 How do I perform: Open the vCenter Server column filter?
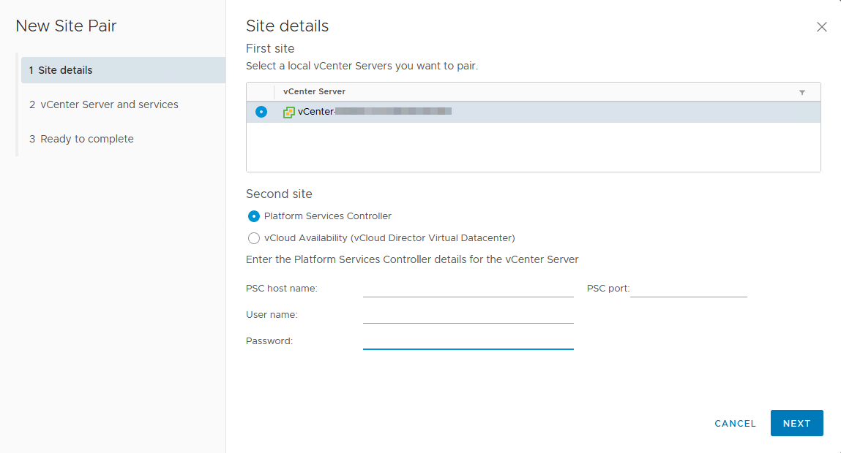pos(802,92)
